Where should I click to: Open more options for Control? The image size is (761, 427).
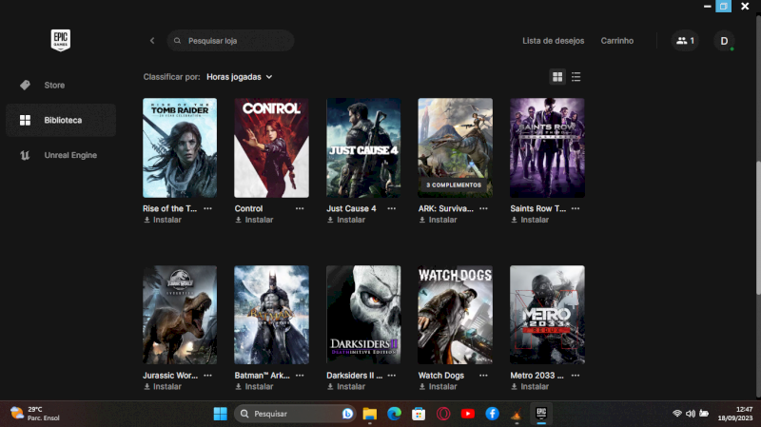[300, 207]
